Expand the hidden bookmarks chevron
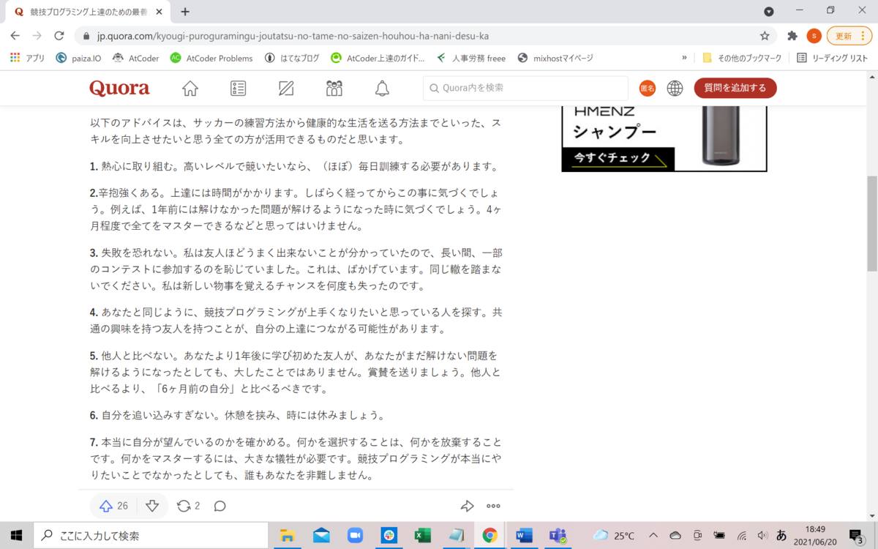878x549 pixels. [x=683, y=58]
